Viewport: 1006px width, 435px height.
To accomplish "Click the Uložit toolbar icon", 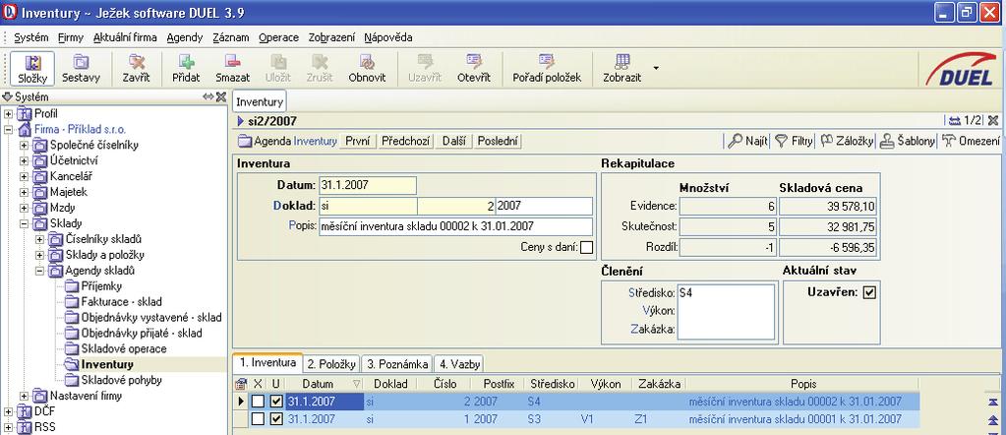I will tap(277, 69).
